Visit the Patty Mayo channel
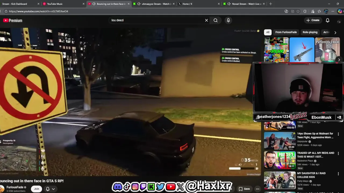344x193 pixels. click(x=303, y=181)
